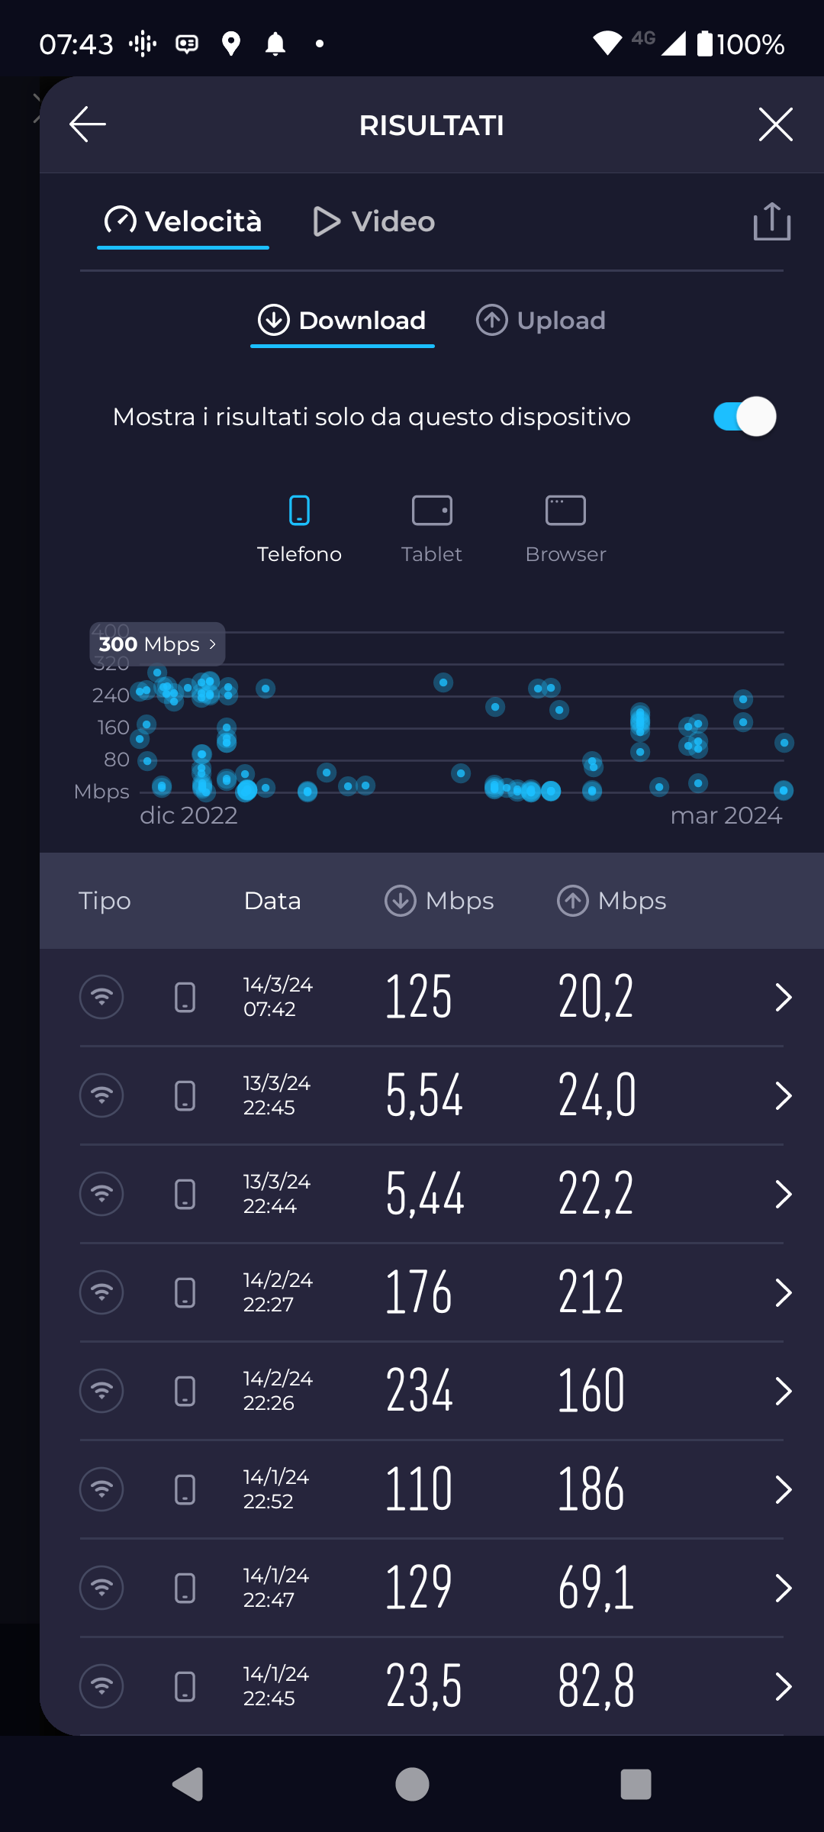
Task: Select the Download view
Action: coord(342,321)
